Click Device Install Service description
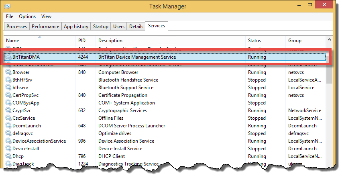 tap(120, 149)
